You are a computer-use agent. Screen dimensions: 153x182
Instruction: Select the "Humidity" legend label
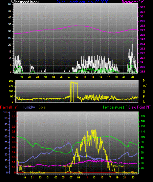(28, 107)
